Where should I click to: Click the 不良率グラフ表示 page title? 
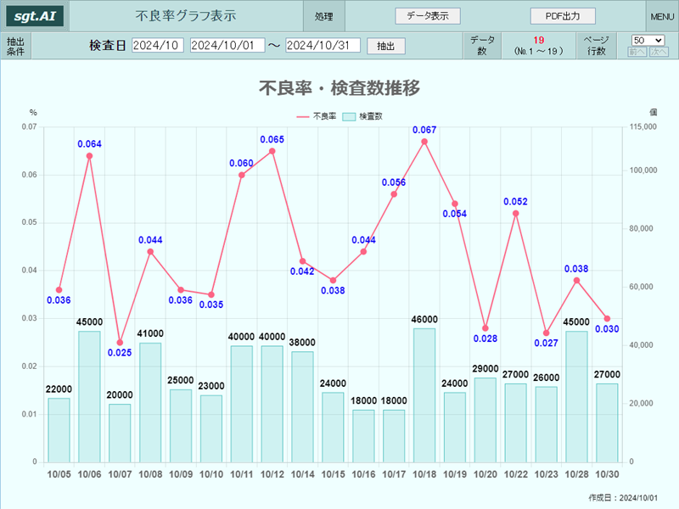pyautogui.click(x=186, y=16)
